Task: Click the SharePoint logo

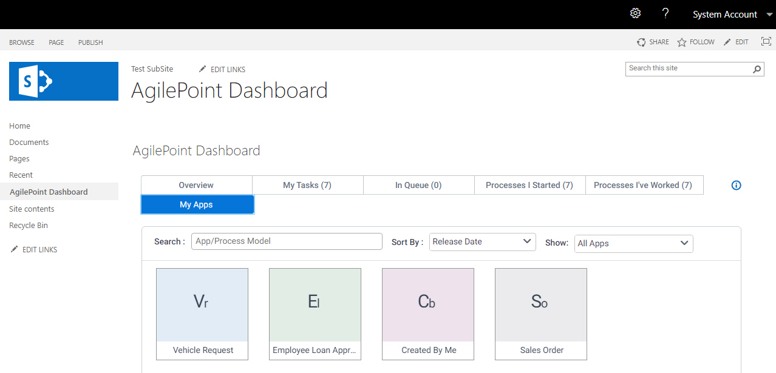Action: (x=64, y=81)
